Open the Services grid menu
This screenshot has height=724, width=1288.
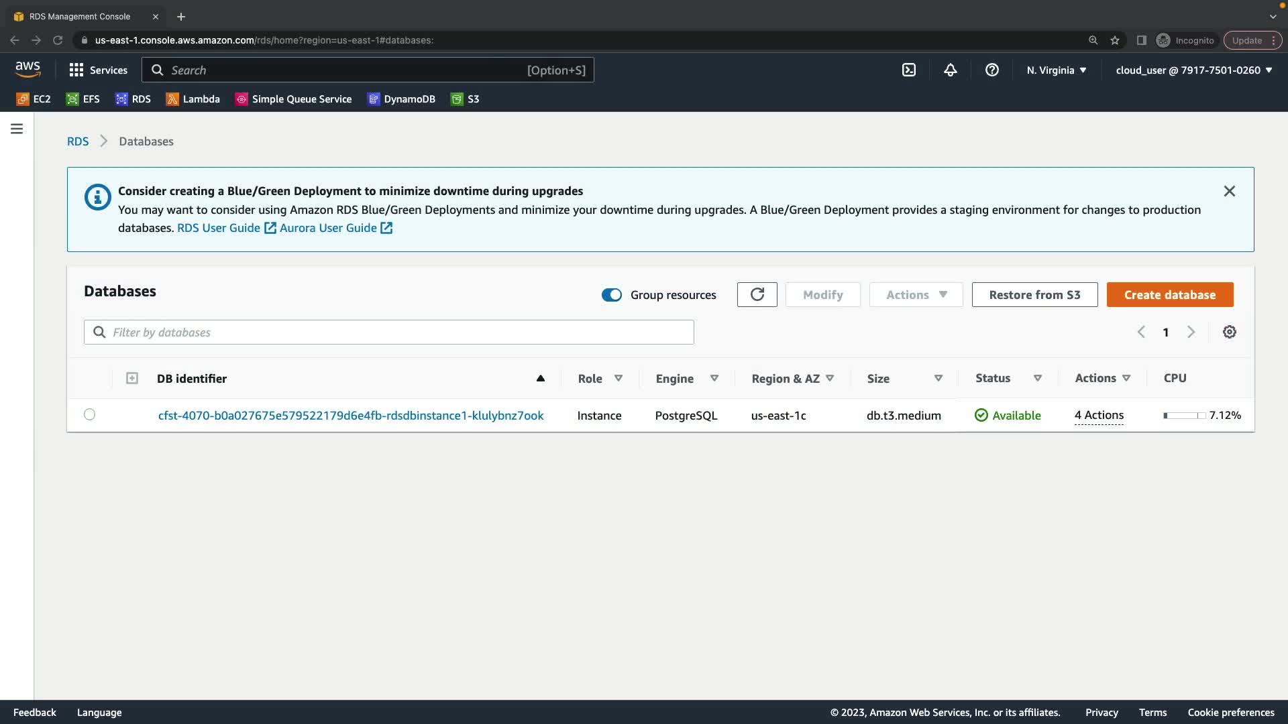tap(98, 70)
